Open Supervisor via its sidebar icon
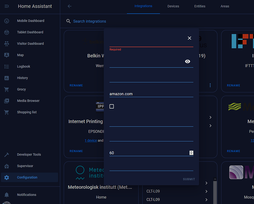 pos(6,166)
